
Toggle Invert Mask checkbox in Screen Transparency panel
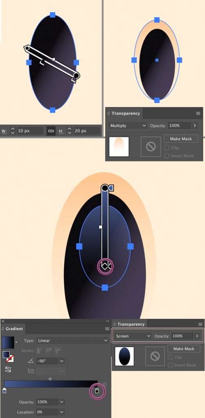[170, 365]
